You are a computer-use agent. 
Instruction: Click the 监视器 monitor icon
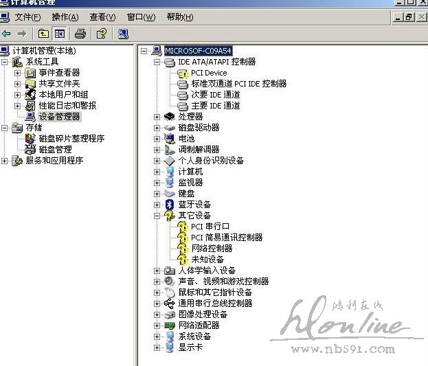170,183
